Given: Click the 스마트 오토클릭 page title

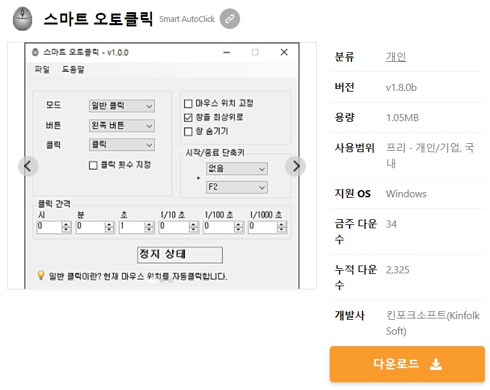Looking at the screenshot, I should 99,19.
